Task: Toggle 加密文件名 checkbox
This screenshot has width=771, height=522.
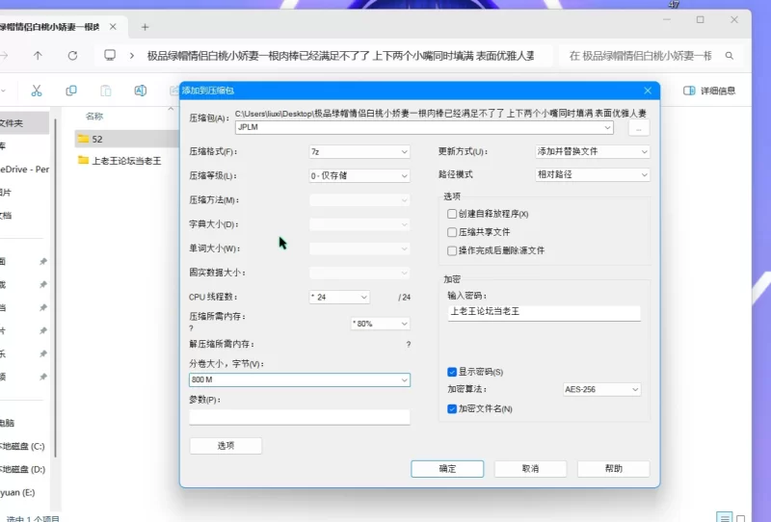Action: click(452, 408)
